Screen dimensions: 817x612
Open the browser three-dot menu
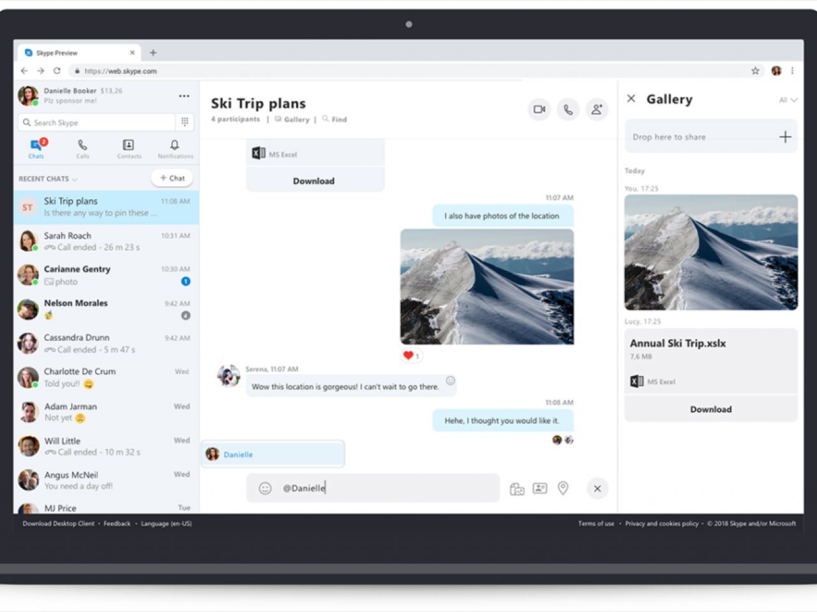792,71
